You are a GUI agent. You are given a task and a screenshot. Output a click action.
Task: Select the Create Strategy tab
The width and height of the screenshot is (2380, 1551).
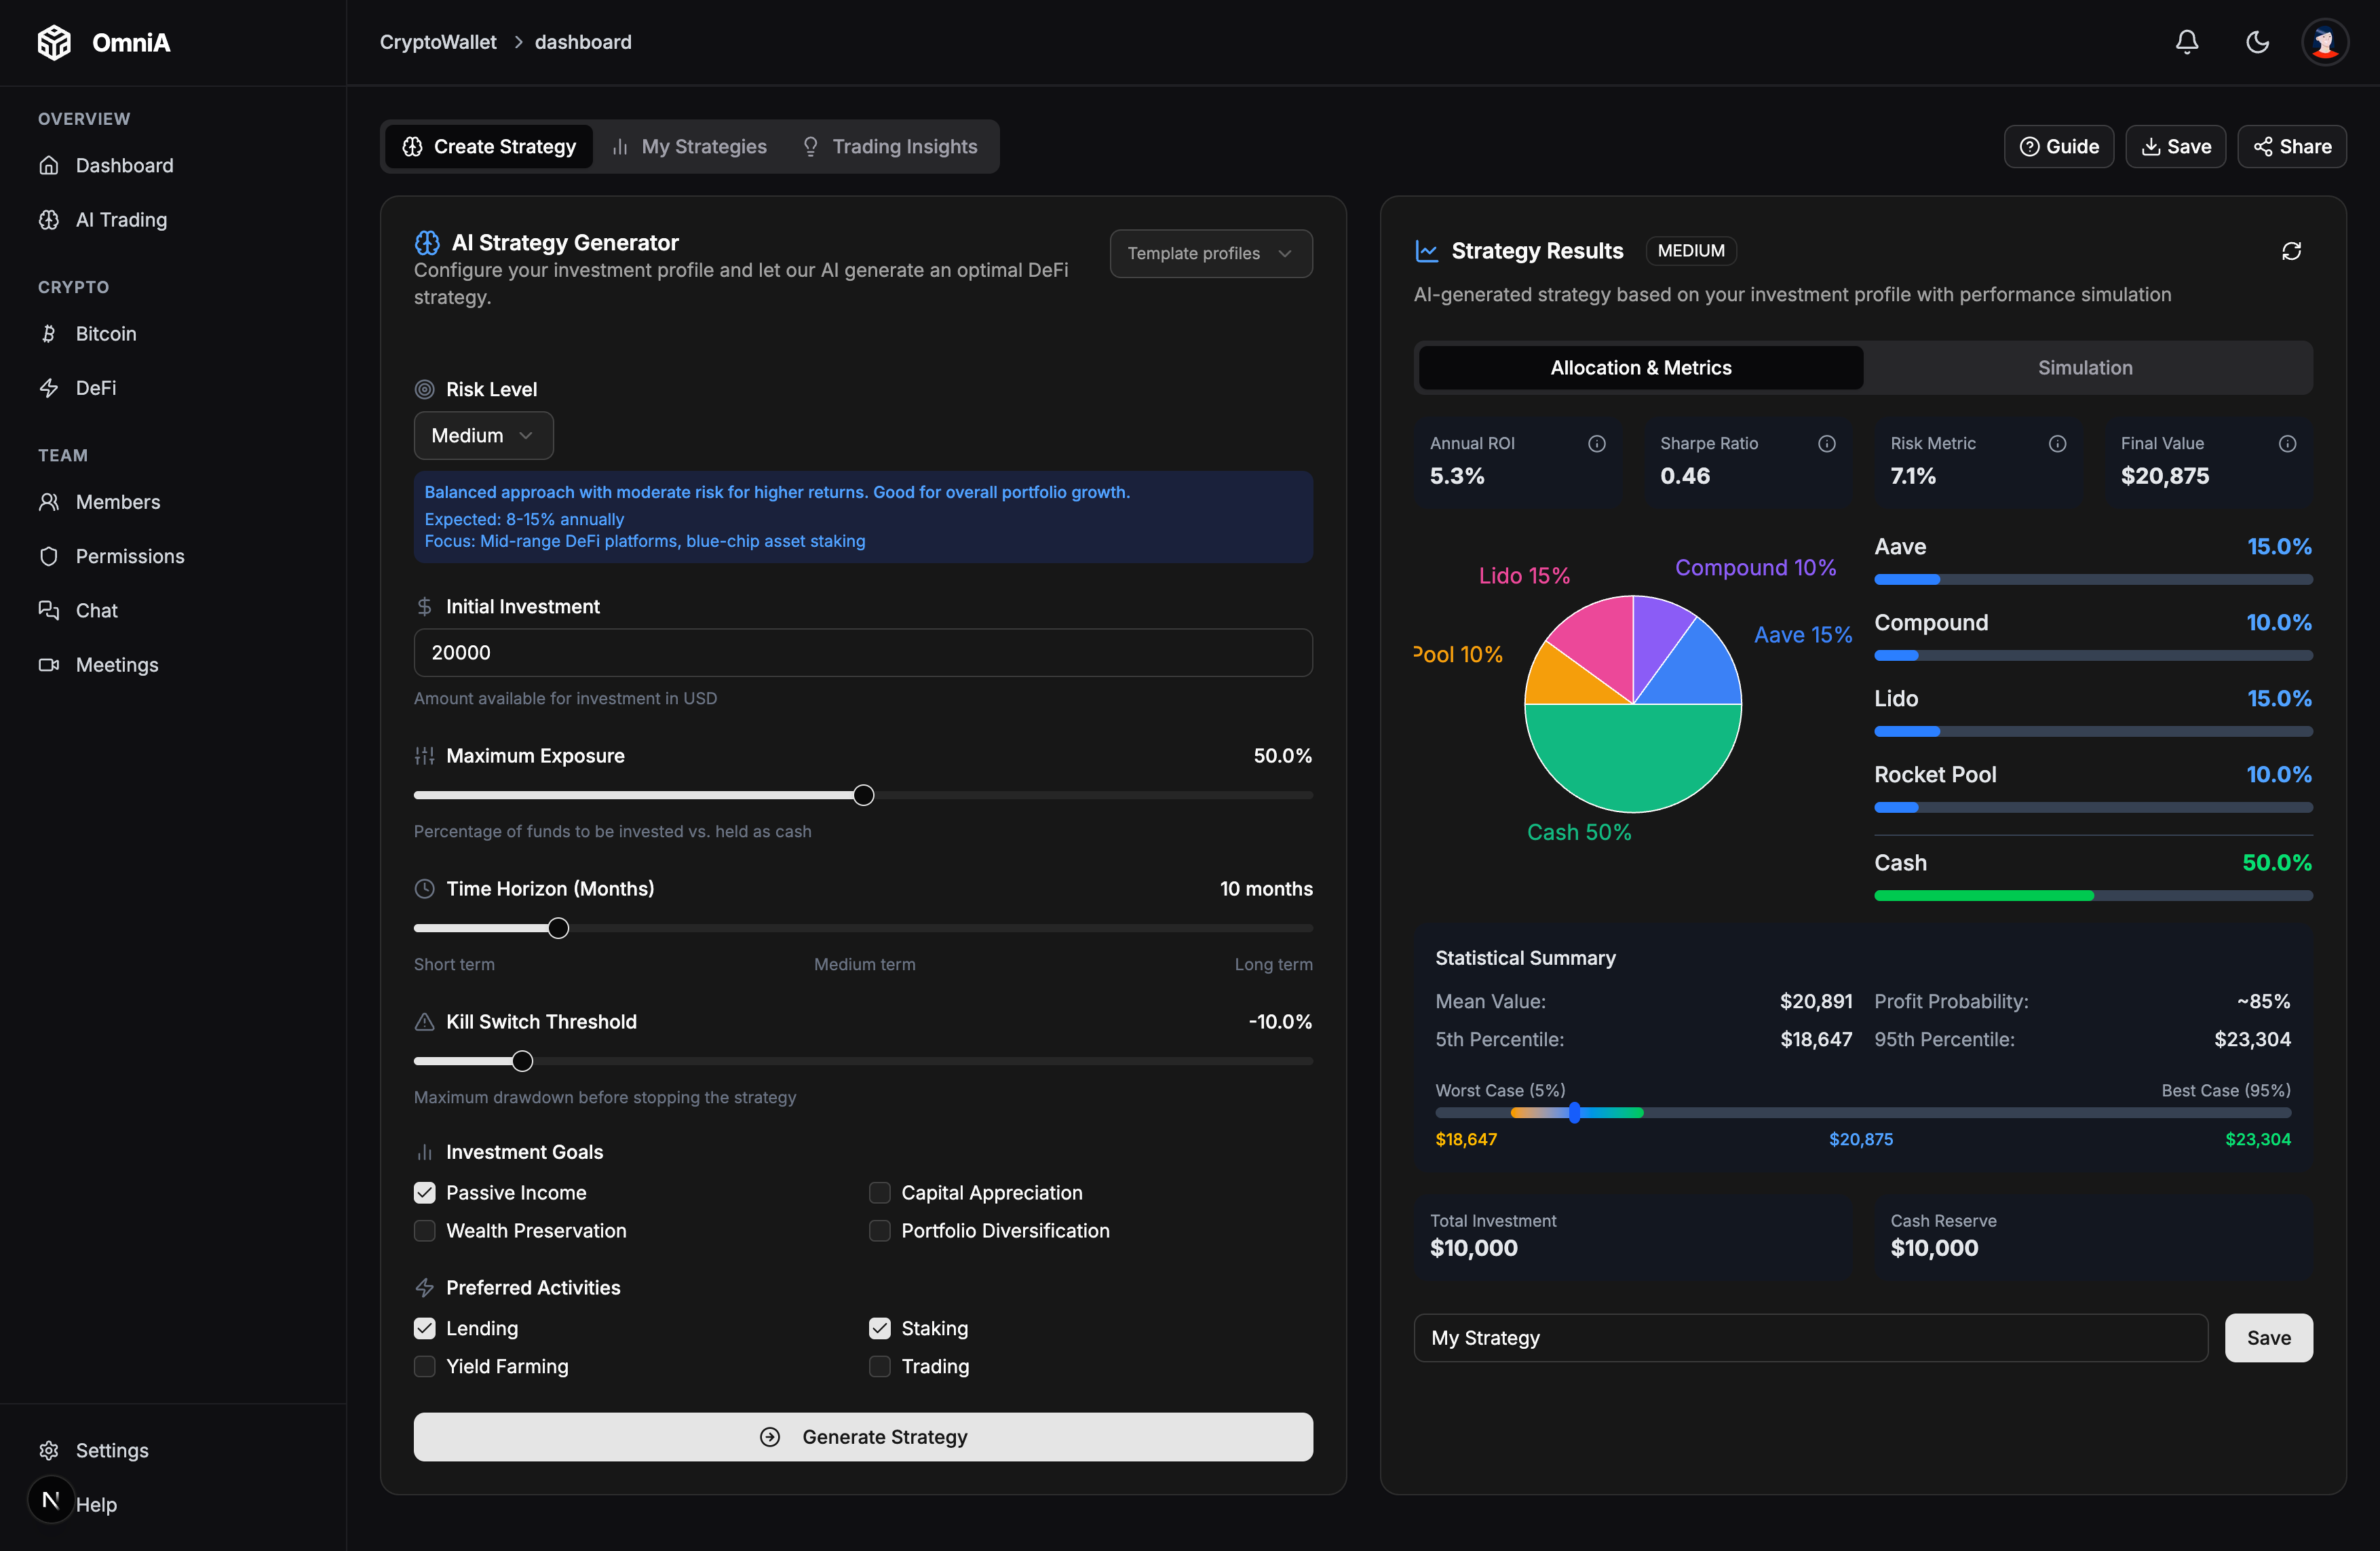pyautogui.click(x=489, y=146)
